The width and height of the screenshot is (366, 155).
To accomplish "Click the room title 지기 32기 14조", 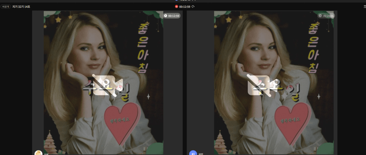I will point(21,7).
